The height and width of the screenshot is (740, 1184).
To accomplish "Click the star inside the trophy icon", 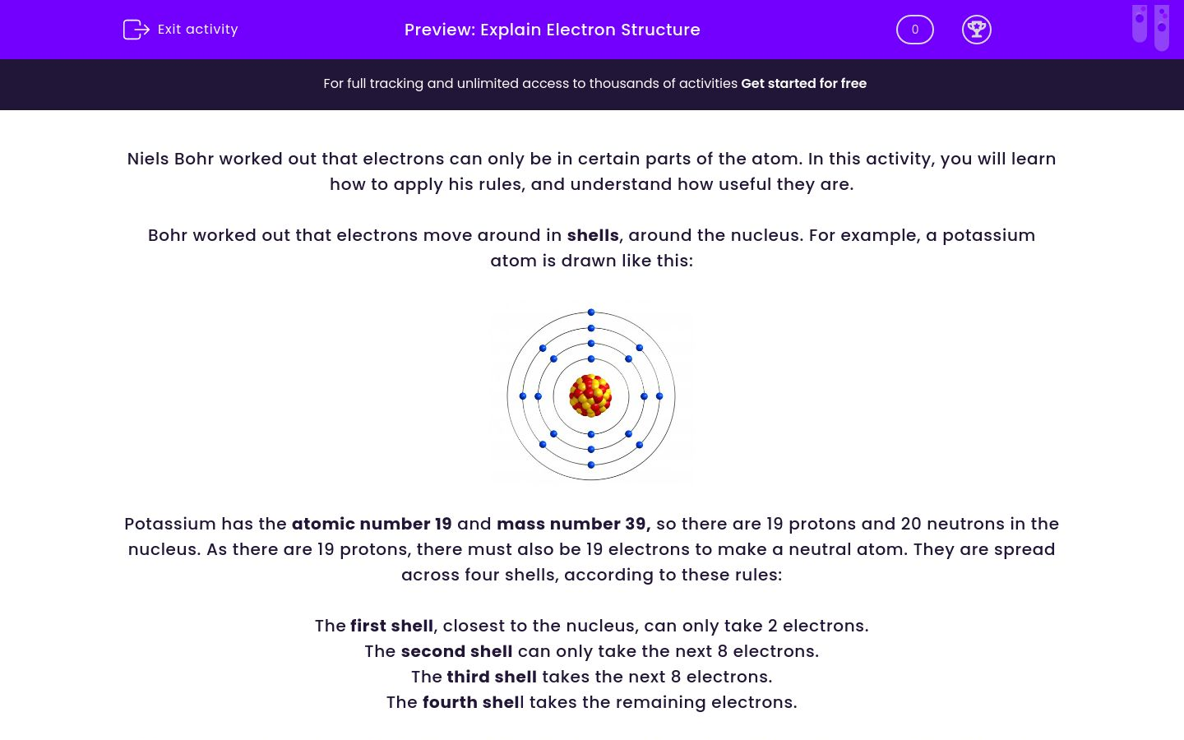I will pos(977,27).
